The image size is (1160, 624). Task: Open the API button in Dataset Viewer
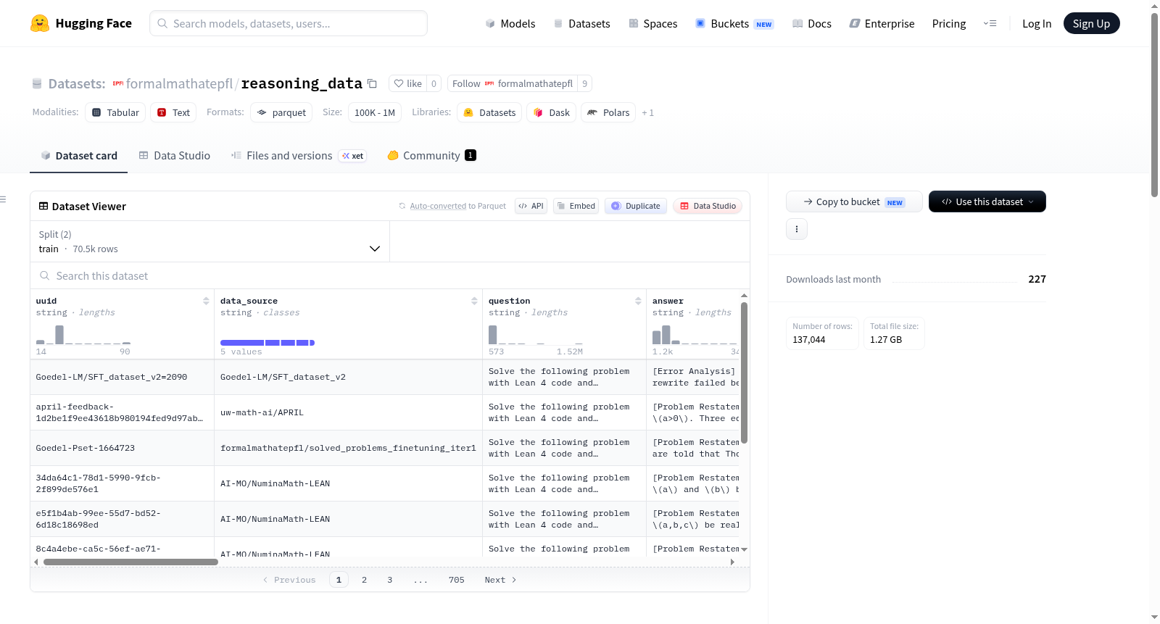pyautogui.click(x=531, y=206)
